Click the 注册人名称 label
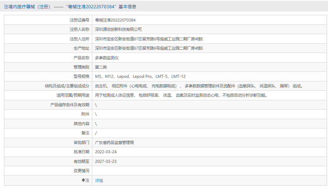This screenshot has height=188, width=328. (x=79, y=29)
